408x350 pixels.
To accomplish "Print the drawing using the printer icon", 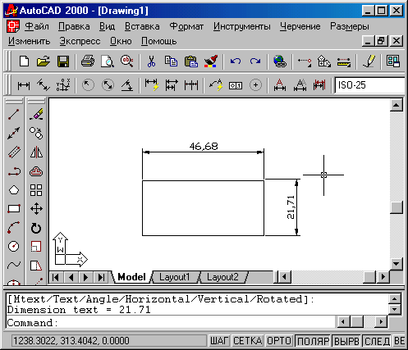I will click(88, 61).
